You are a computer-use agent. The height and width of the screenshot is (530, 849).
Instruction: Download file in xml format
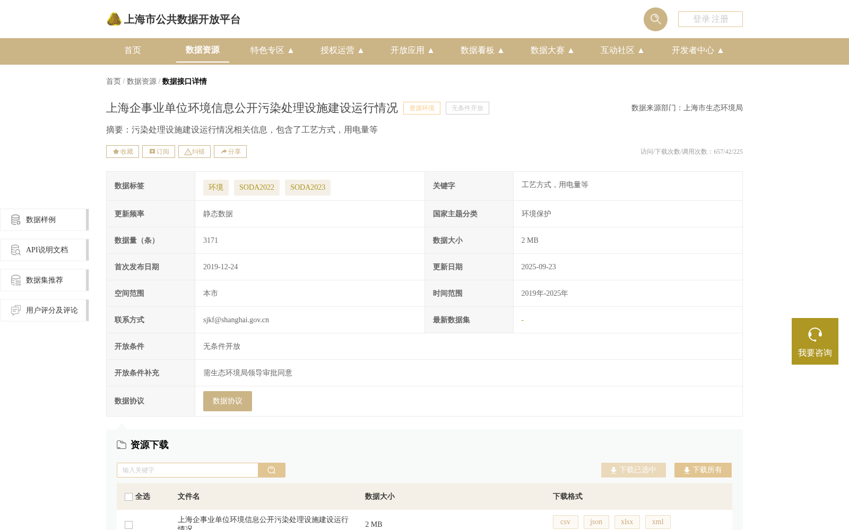point(658,522)
